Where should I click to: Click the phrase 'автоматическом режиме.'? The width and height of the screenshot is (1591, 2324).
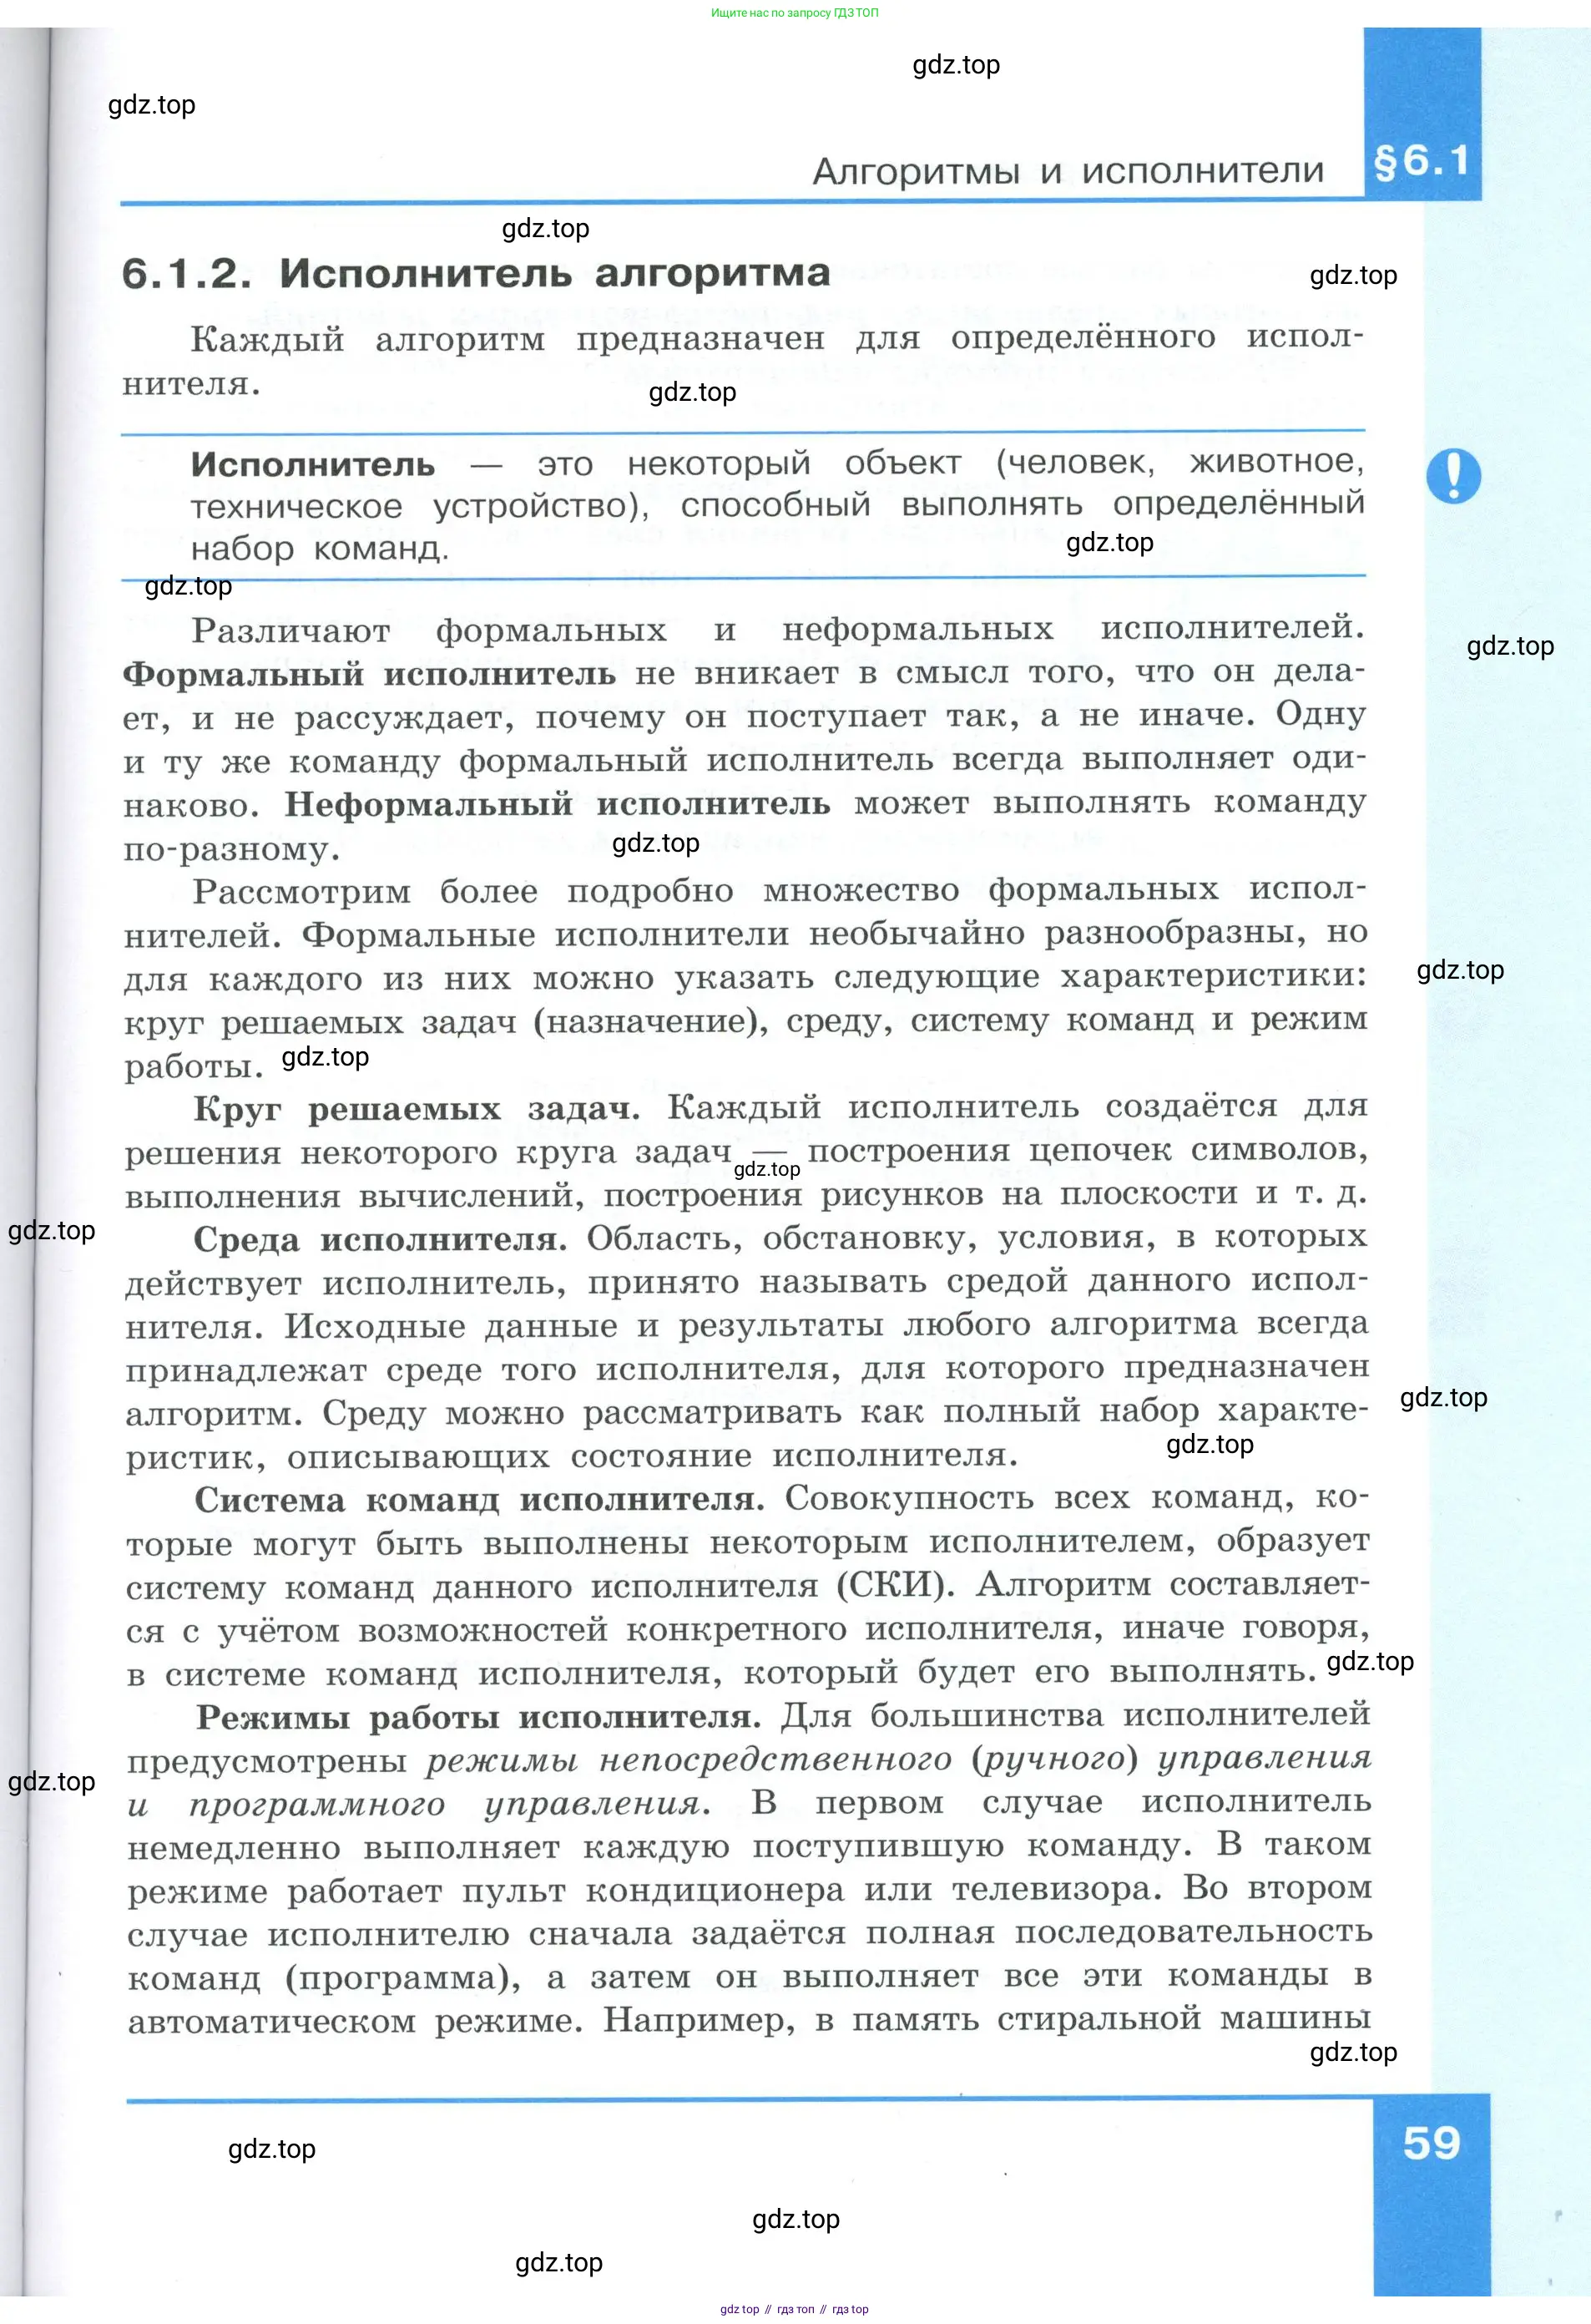click(x=355, y=2023)
